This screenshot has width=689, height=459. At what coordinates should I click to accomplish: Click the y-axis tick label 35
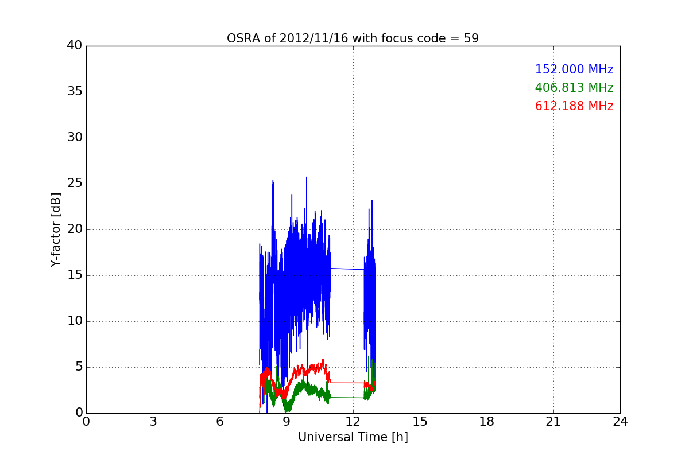pyautogui.click(x=75, y=92)
